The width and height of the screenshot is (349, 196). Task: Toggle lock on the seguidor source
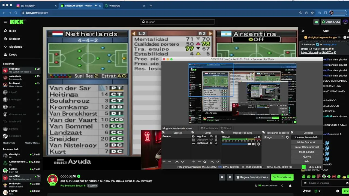216,136
